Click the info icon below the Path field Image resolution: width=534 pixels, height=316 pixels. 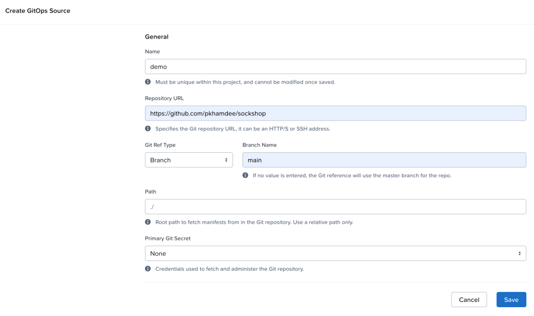(x=148, y=222)
